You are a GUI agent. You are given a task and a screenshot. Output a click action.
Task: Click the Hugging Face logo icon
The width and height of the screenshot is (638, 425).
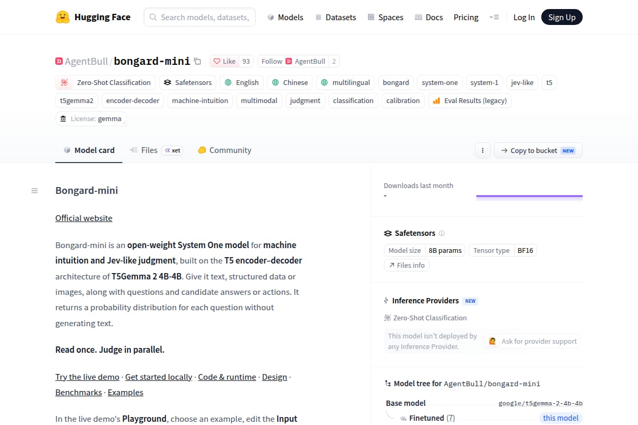click(63, 17)
